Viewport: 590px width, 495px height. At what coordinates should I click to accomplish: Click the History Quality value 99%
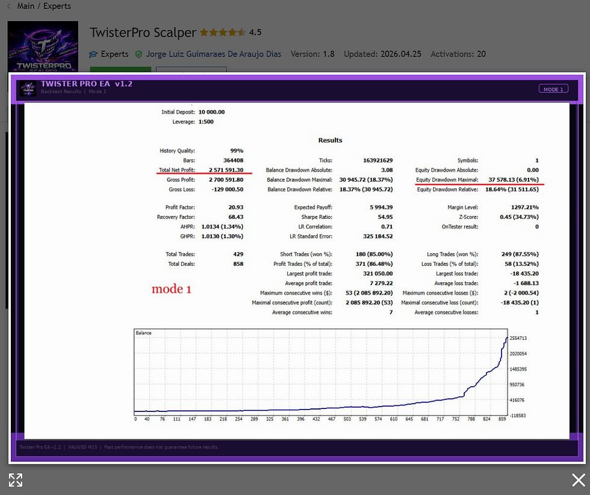(x=237, y=151)
